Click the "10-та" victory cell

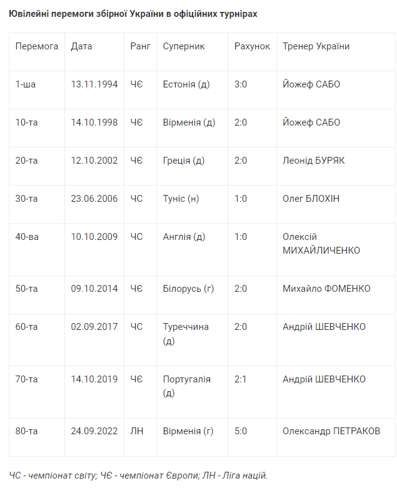(26, 122)
